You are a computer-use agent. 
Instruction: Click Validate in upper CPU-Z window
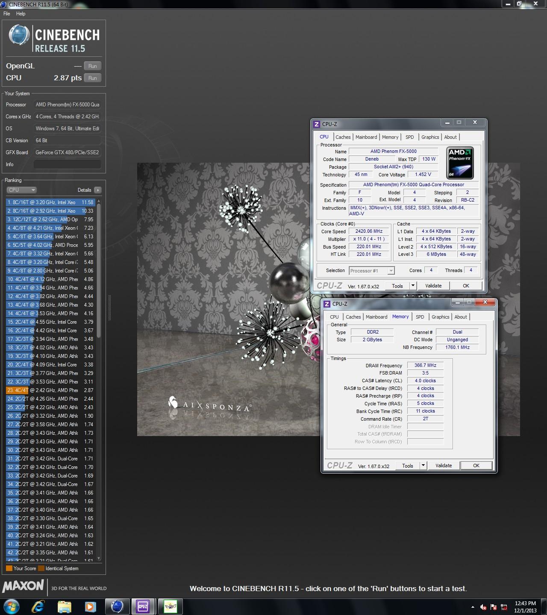[x=433, y=286]
